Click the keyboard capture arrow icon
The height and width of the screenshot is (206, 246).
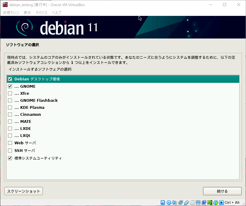point(221,203)
